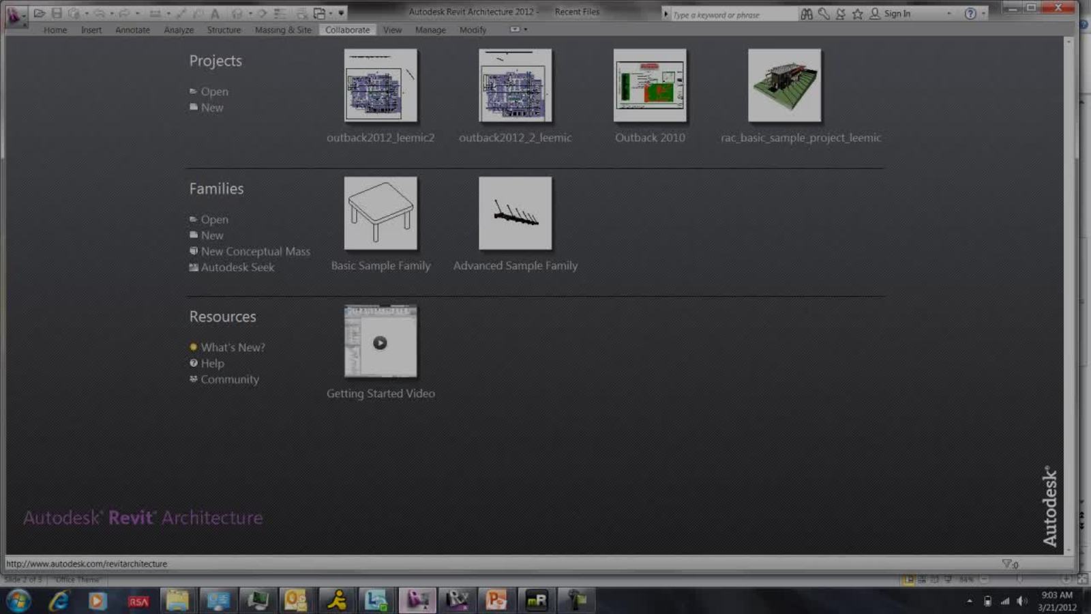This screenshot has width=1091, height=614.
Task: Open AIM running man icon in taskbar
Action: pyautogui.click(x=337, y=600)
